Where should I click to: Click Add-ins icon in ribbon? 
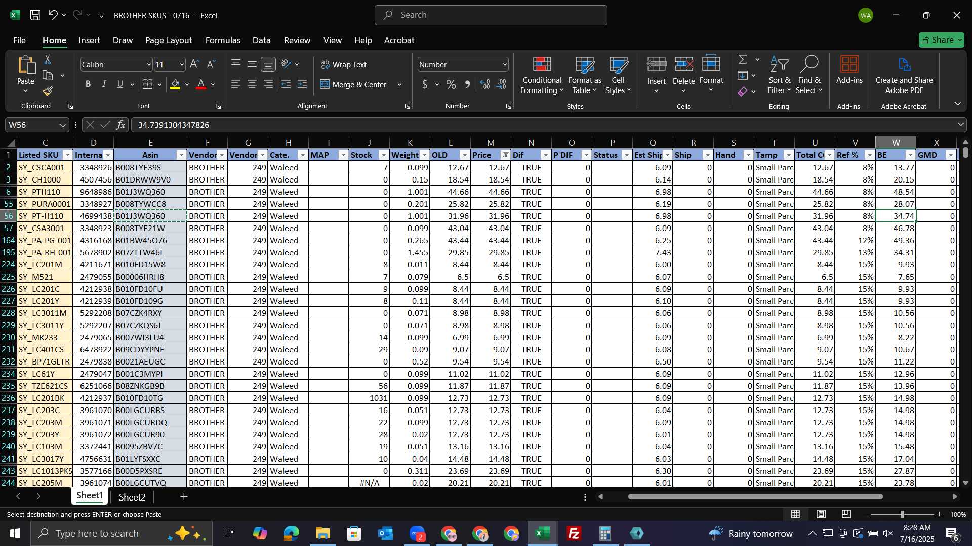849,70
